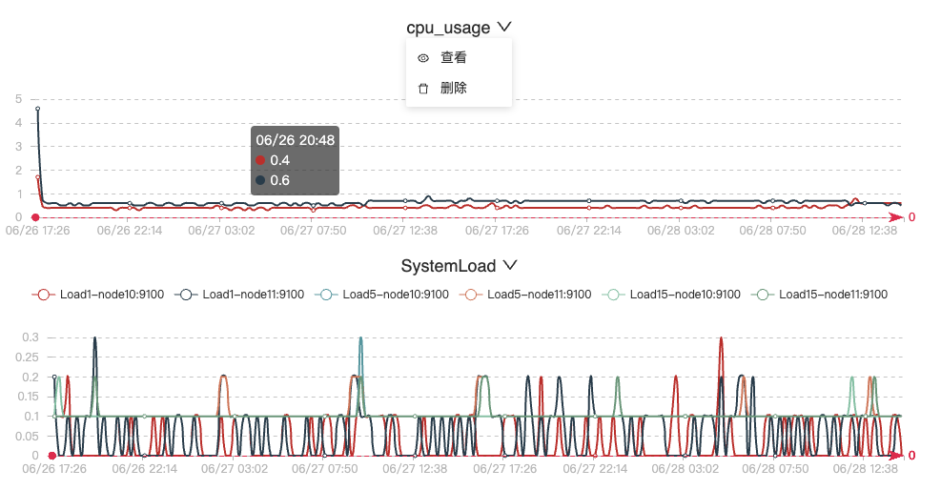Click the SystemLoad chart title
The image size is (941, 490).
448,266
